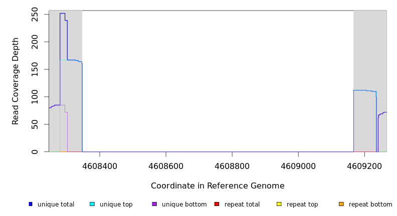Select the 'repeat total' legend label
The image size is (397, 216).
click(x=242, y=204)
